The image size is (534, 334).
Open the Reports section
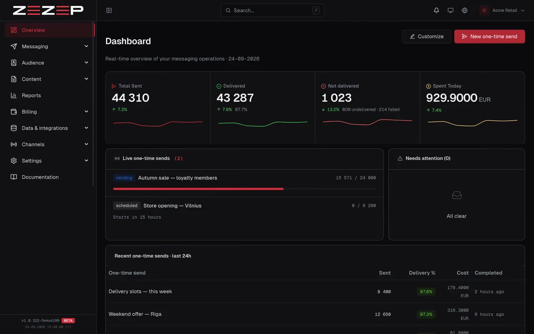click(49, 95)
